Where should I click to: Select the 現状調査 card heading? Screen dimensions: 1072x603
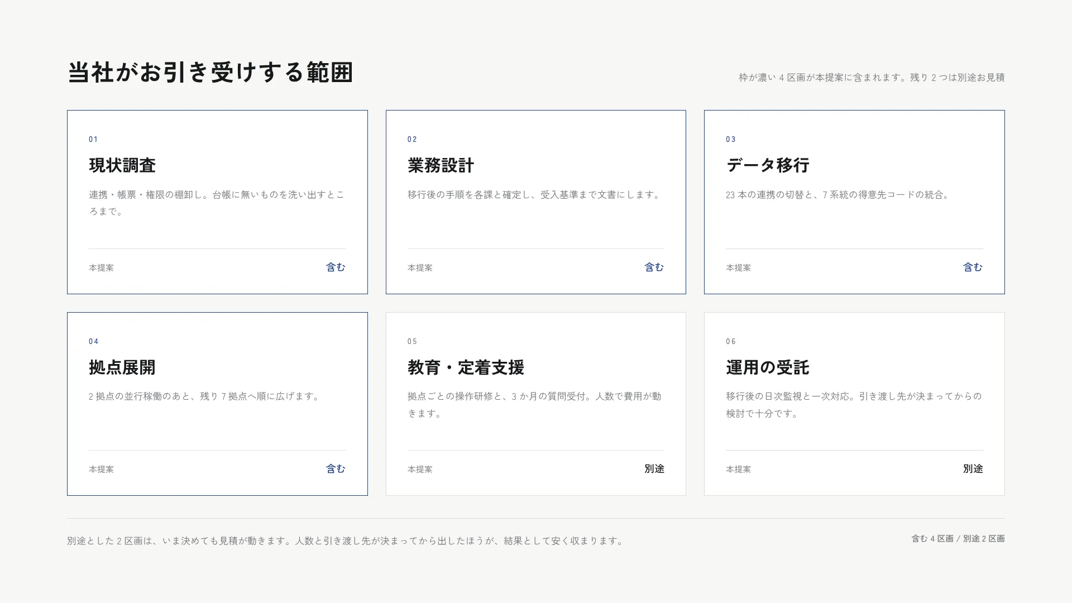click(x=122, y=165)
